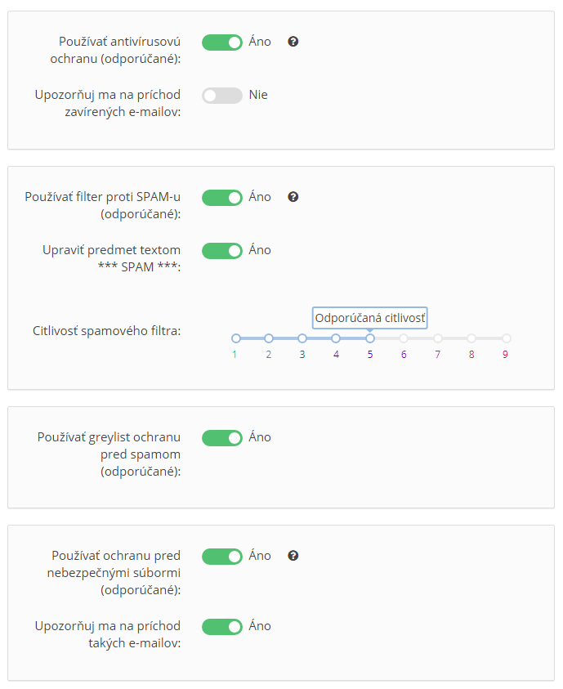Click slider handle at recommended level 5

(370, 338)
